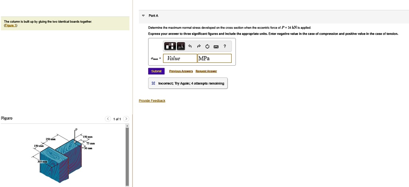Viewport: 409px width, 187px height.
Task: Open Previous Answers link
Action: coord(181,71)
